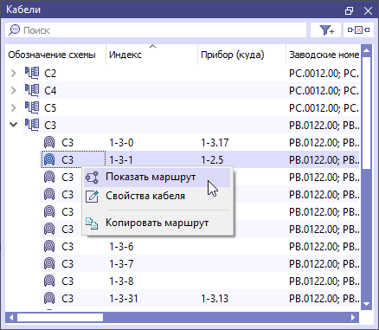Choose Свойства кабеля from context menu
Screen dimensions: 379x330
(157, 197)
